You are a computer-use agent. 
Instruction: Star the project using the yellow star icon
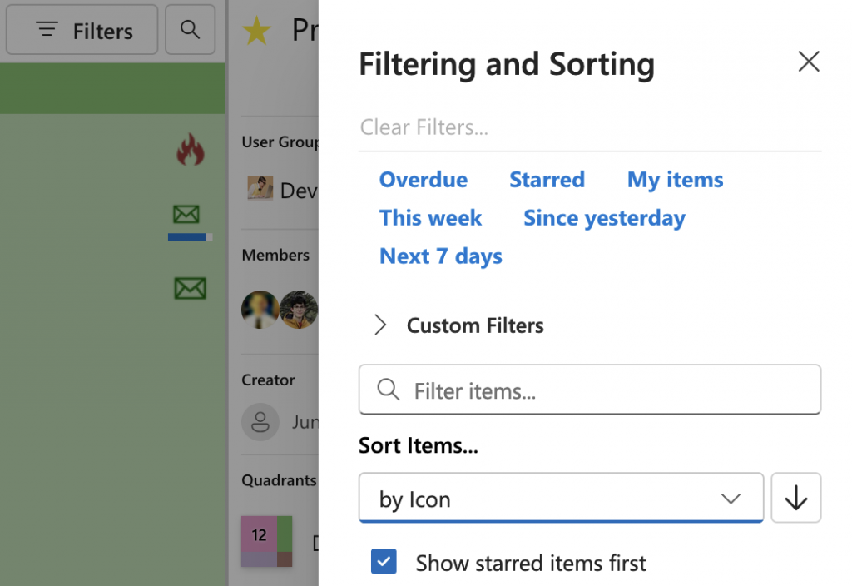[x=257, y=30]
